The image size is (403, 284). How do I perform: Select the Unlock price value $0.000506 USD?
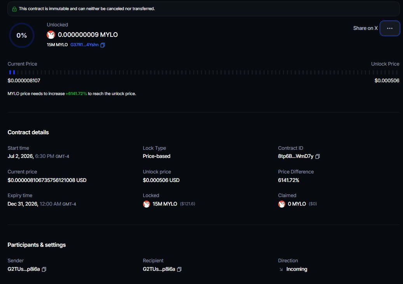(x=161, y=180)
